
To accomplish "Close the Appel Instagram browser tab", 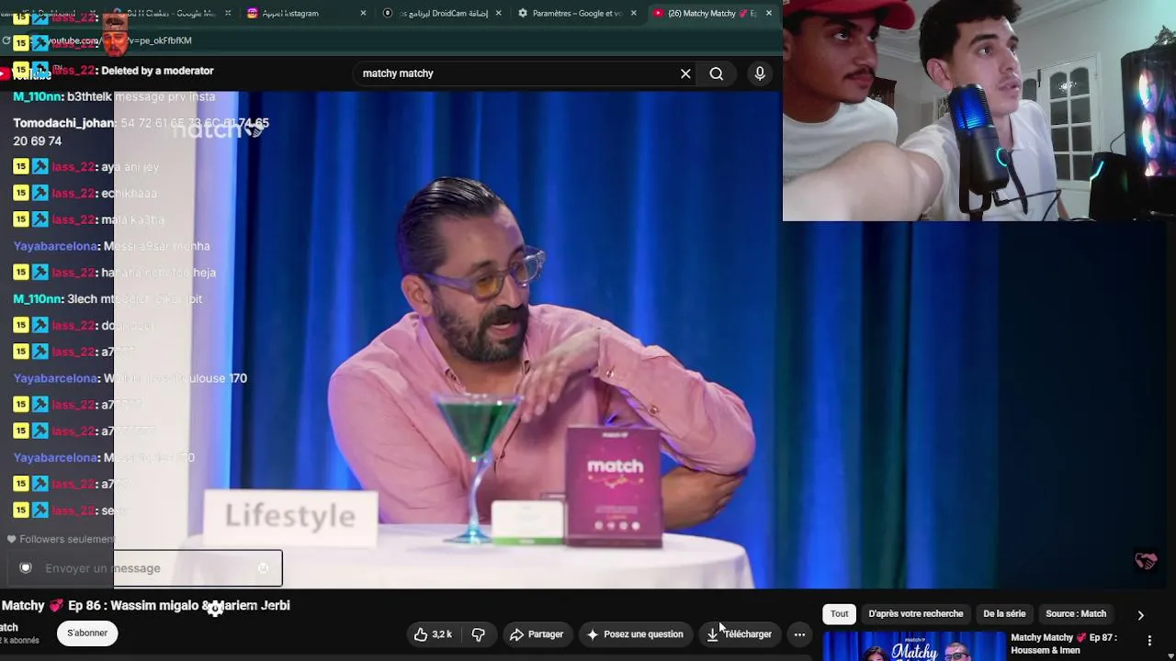I will point(363,14).
